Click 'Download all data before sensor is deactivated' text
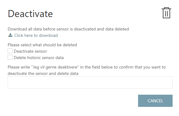This screenshot has width=179, height=116. [52, 29]
